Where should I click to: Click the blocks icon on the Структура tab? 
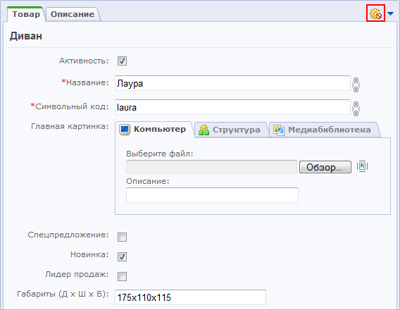(204, 130)
